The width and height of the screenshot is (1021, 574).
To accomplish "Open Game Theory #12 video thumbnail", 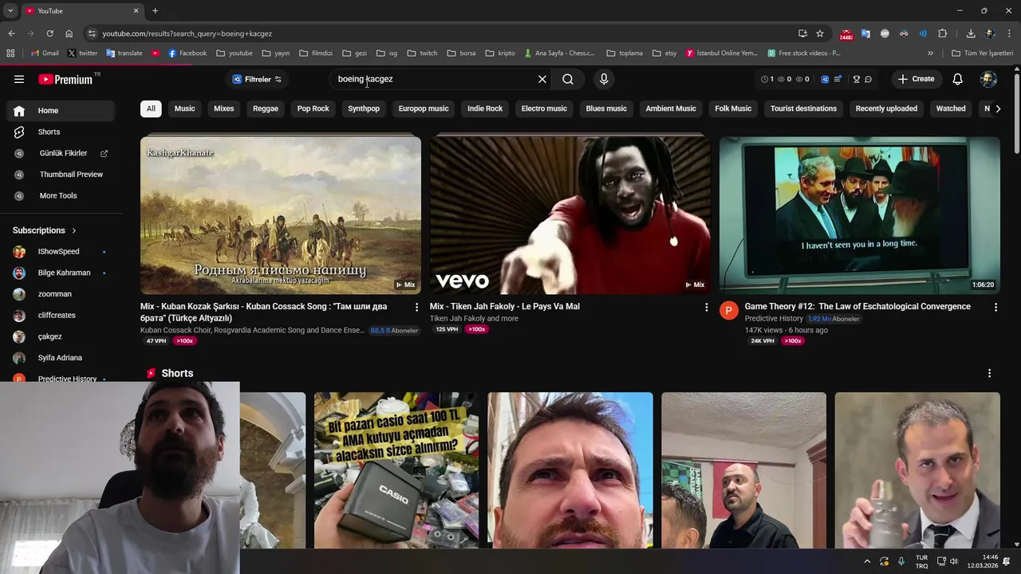I will click(x=859, y=215).
